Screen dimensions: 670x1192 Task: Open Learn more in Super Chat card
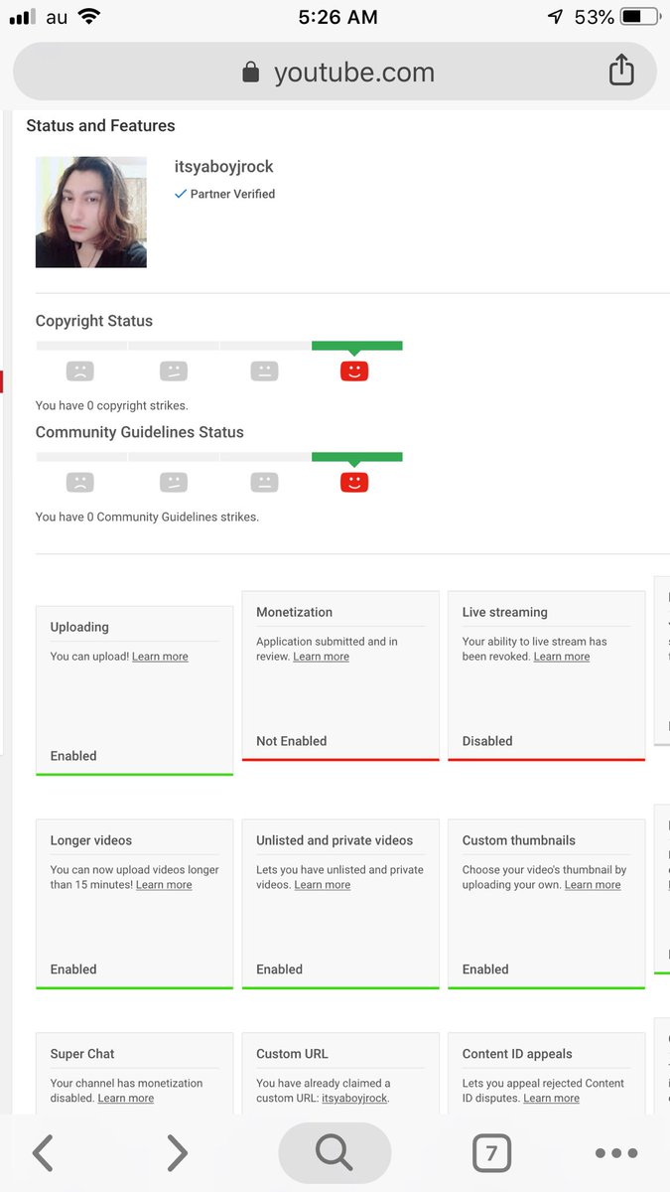click(x=126, y=1099)
